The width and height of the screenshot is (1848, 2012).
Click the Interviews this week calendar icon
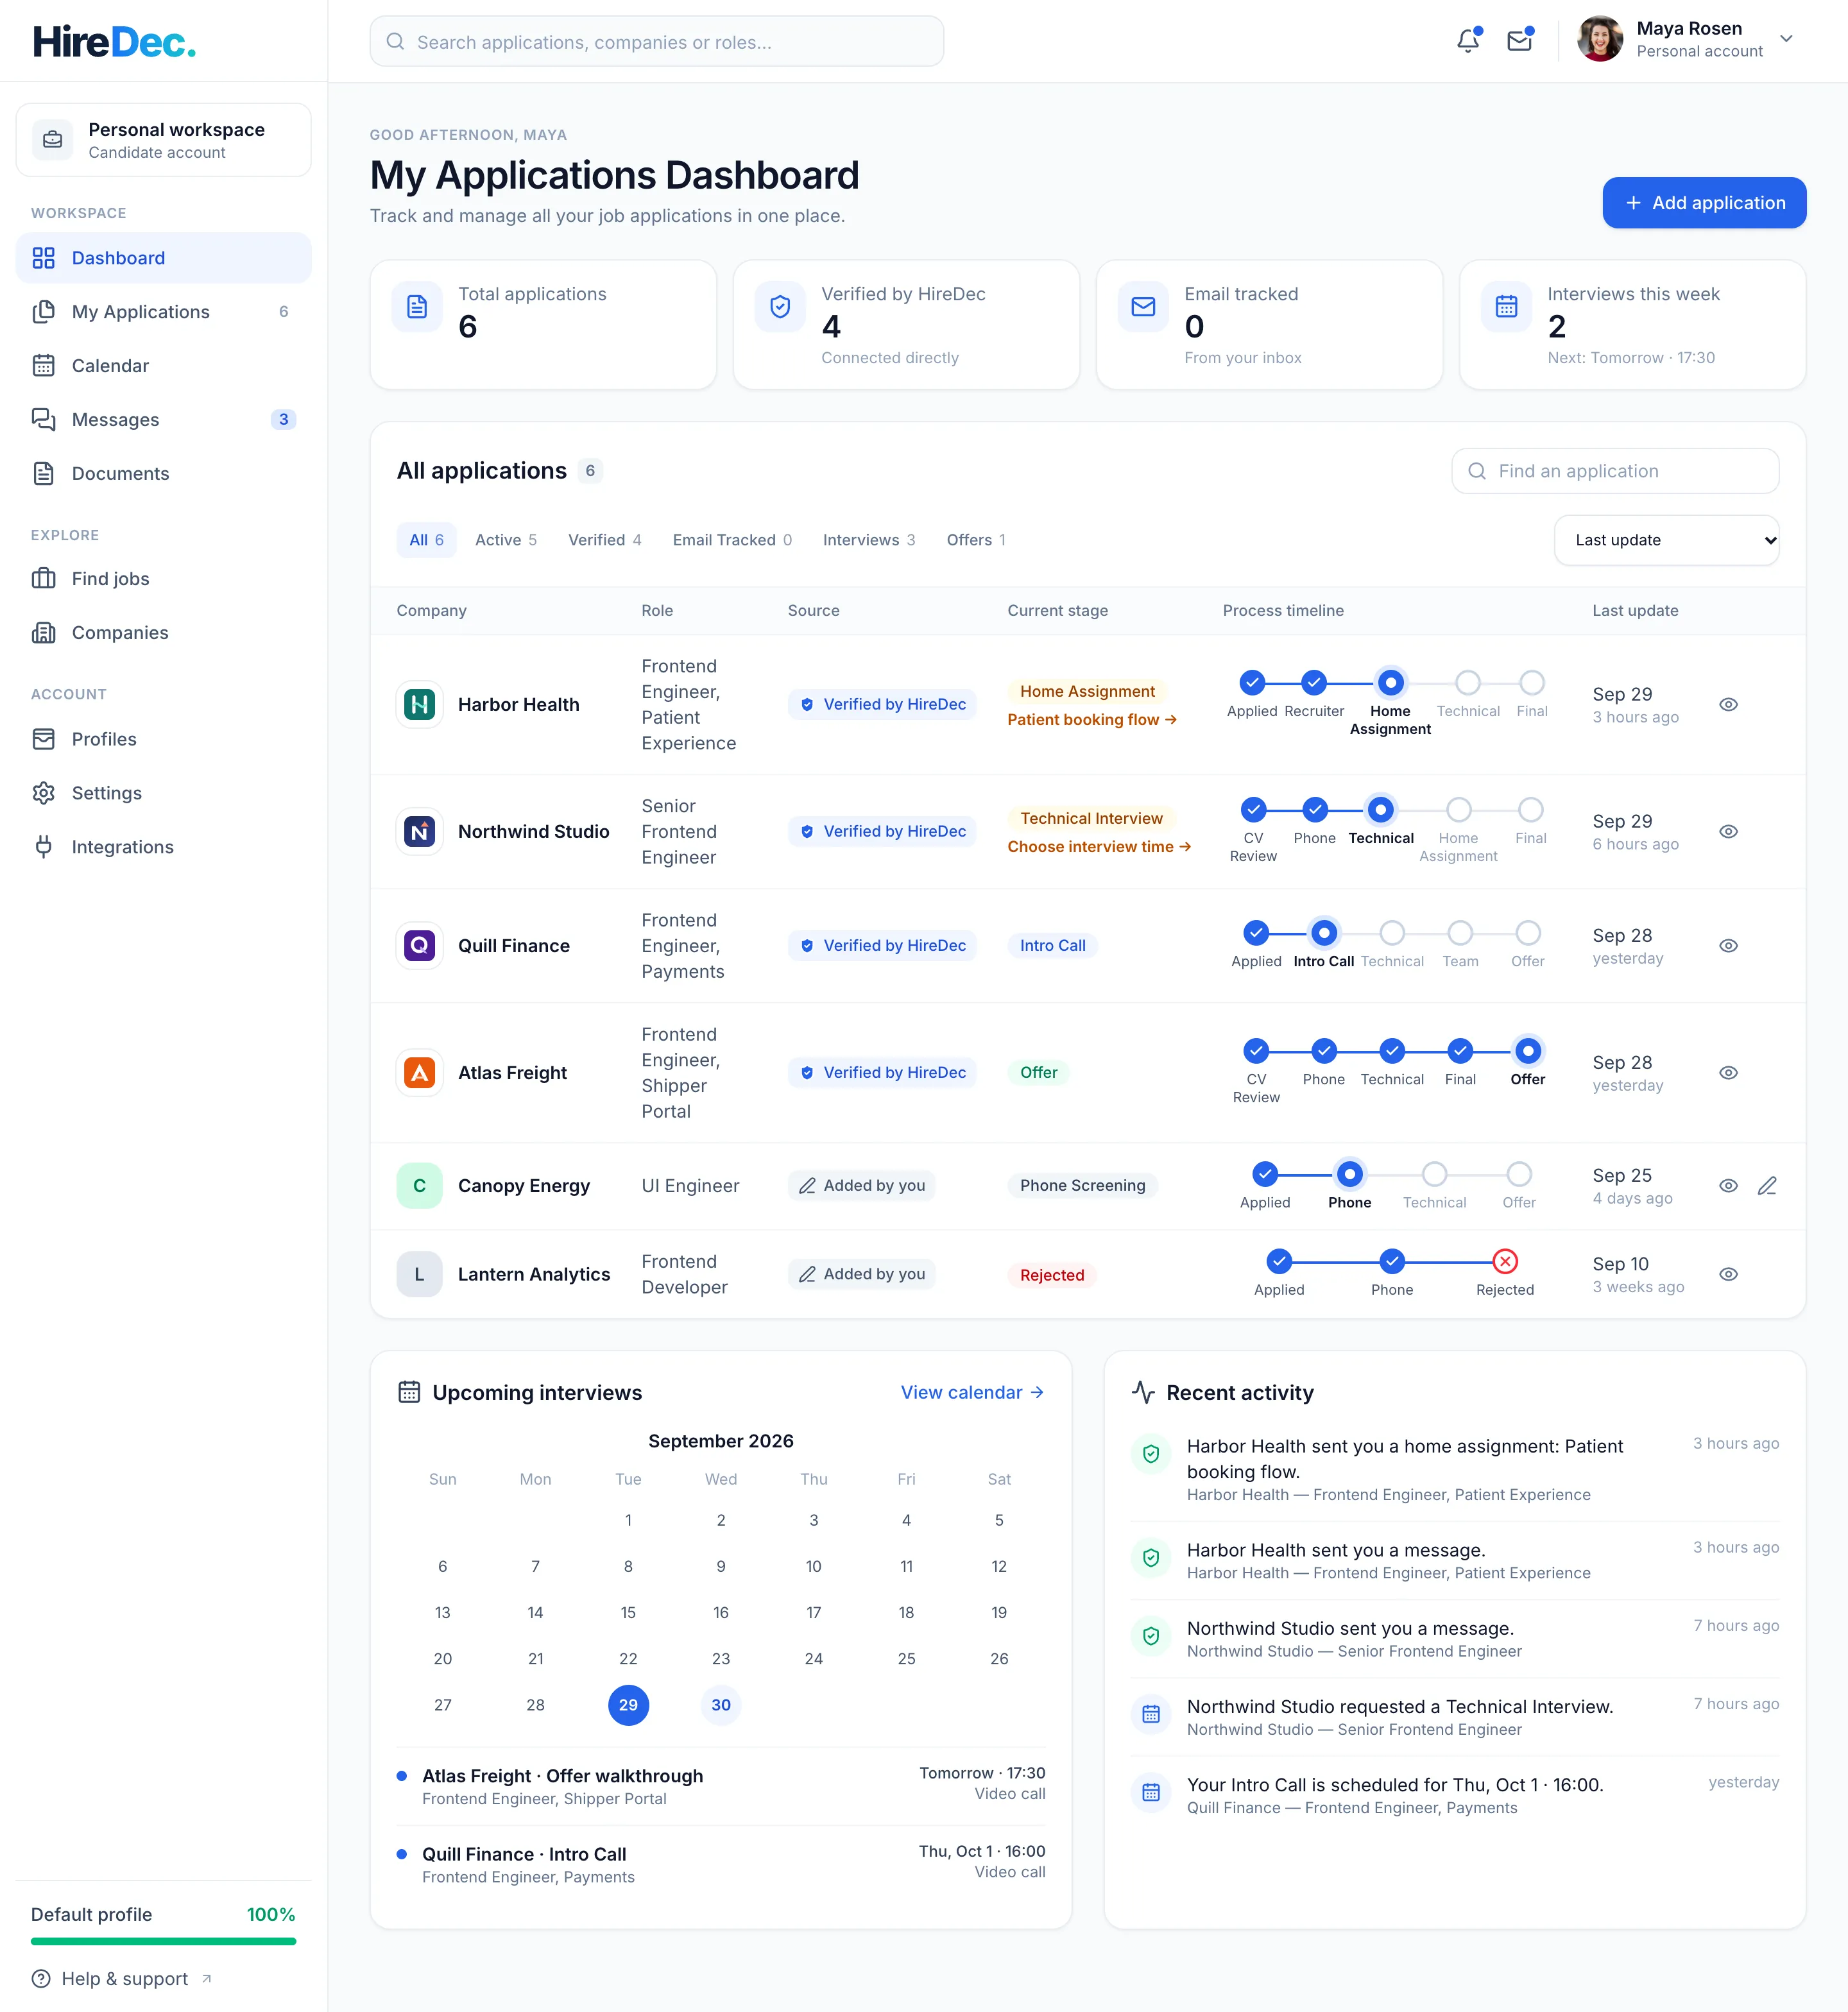coord(1506,307)
